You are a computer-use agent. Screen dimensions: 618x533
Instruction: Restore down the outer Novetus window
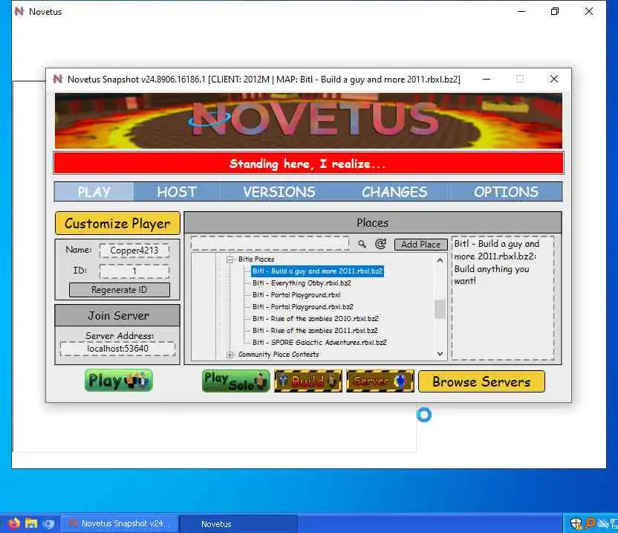point(555,11)
